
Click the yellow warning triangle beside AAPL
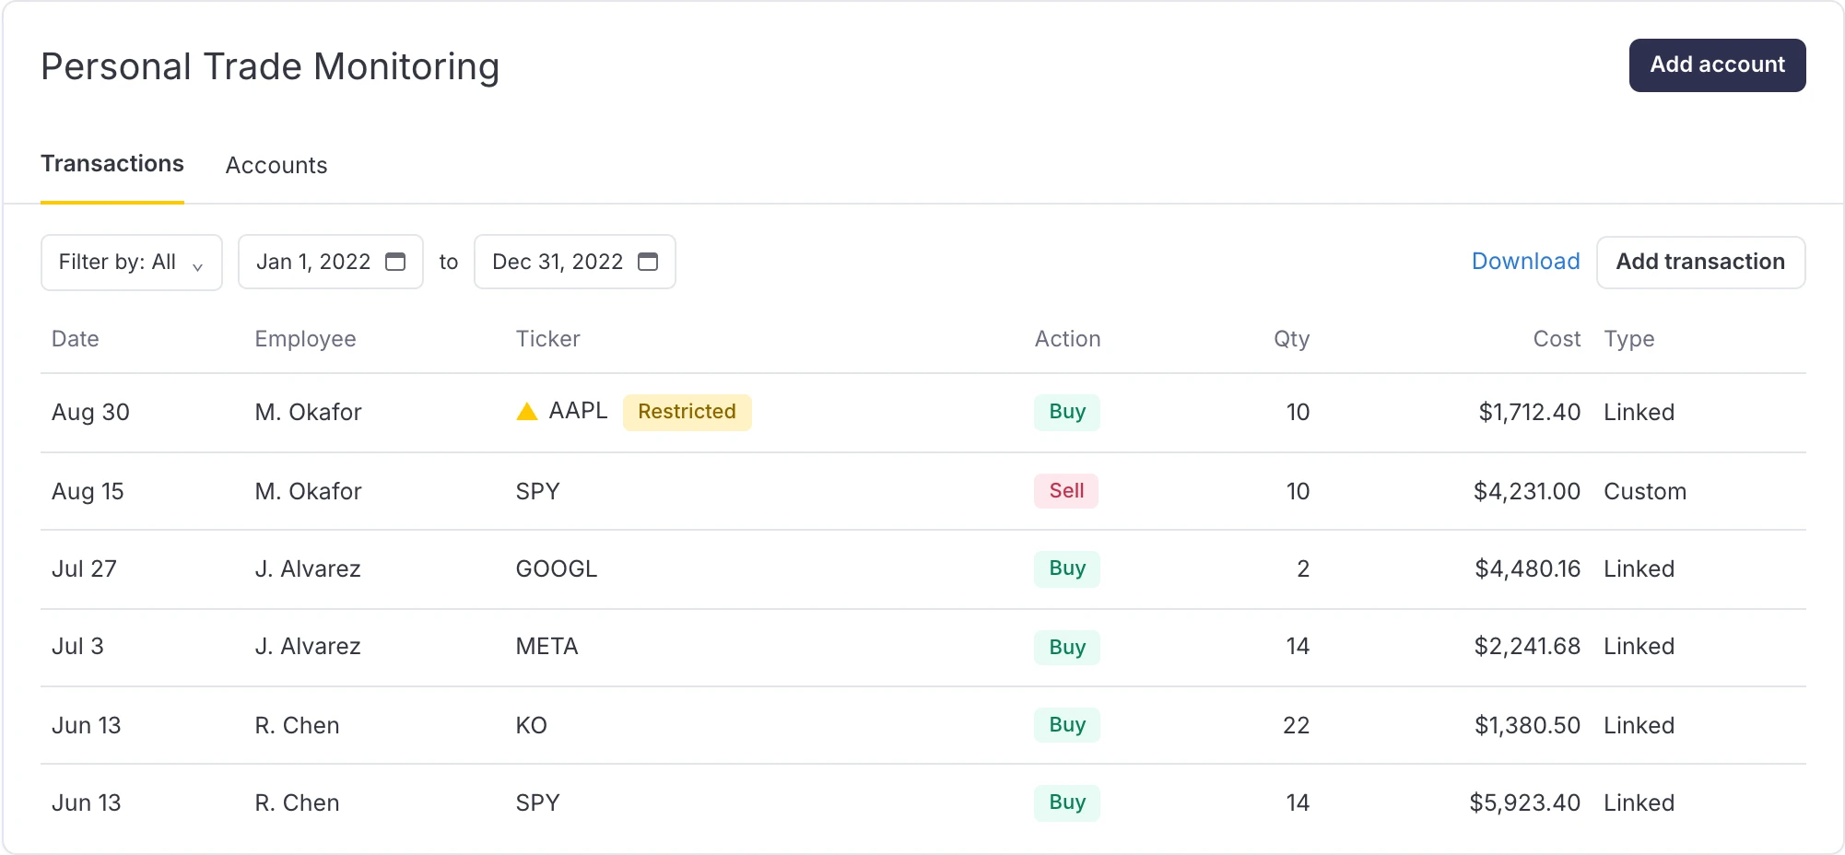[x=527, y=412]
